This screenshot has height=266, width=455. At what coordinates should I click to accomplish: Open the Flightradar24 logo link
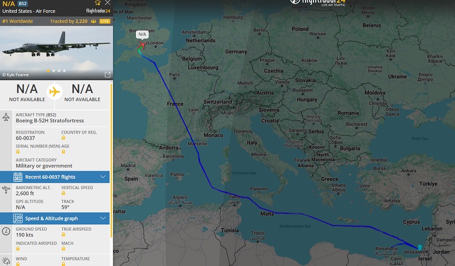point(98,11)
